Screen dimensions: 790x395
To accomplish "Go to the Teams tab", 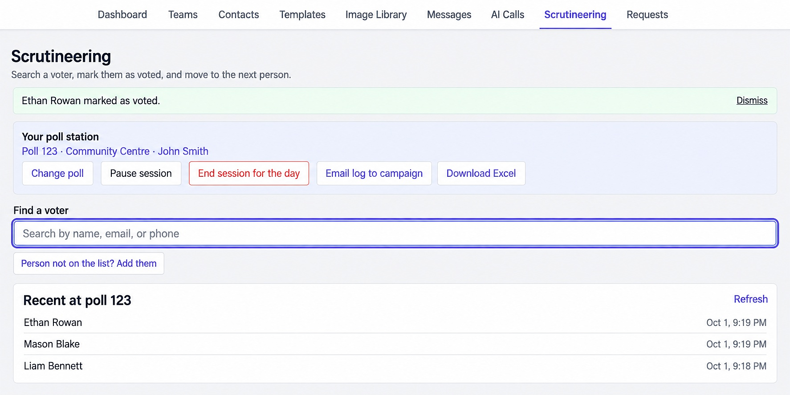I will click(x=183, y=15).
